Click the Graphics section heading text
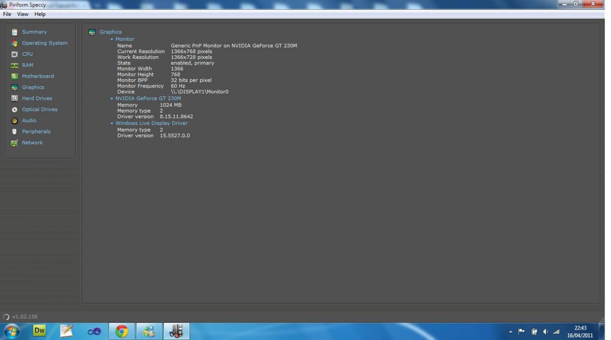This screenshot has height=340, width=611. (111, 32)
